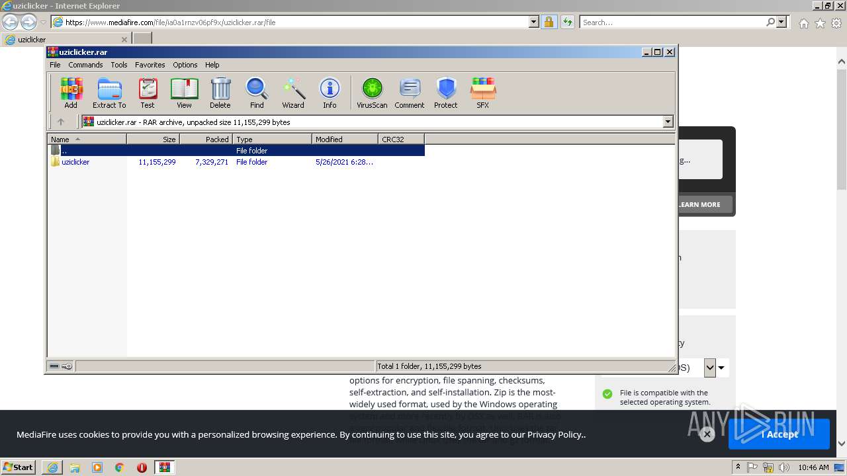Screen dimensions: 847x476
Task: Open Opera from the taskbar
Action: click(x=142, y=467)
